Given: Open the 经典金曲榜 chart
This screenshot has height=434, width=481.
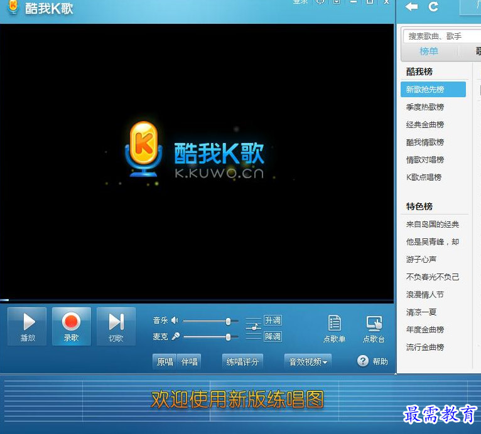Looking at the screenshot, I should coord(425,125).
